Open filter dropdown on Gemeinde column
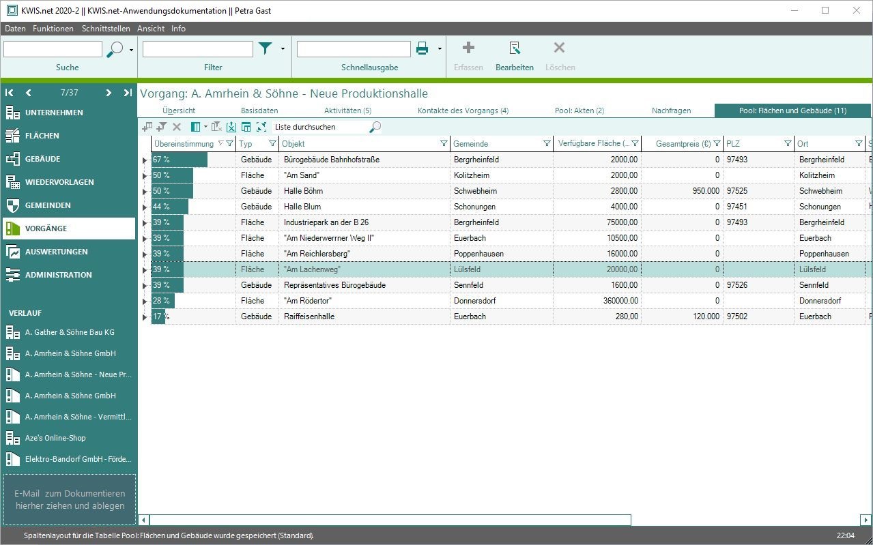873x545 pixels. pyautogui.click(x=547, y=144)
